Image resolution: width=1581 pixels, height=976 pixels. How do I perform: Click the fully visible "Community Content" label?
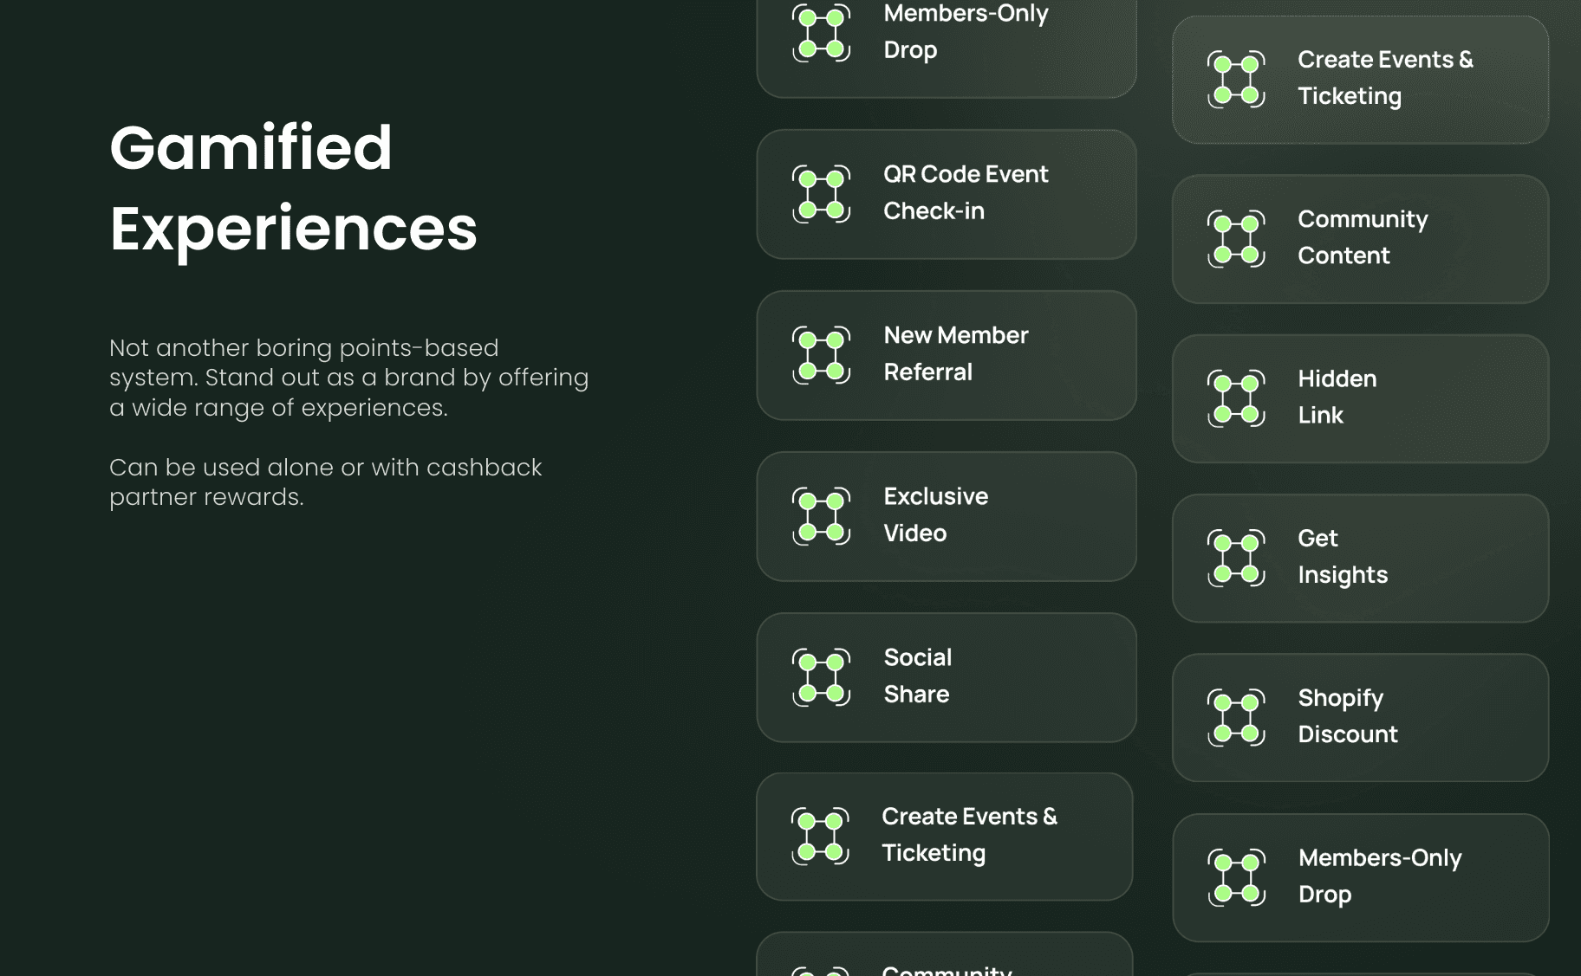point(1363,237)
